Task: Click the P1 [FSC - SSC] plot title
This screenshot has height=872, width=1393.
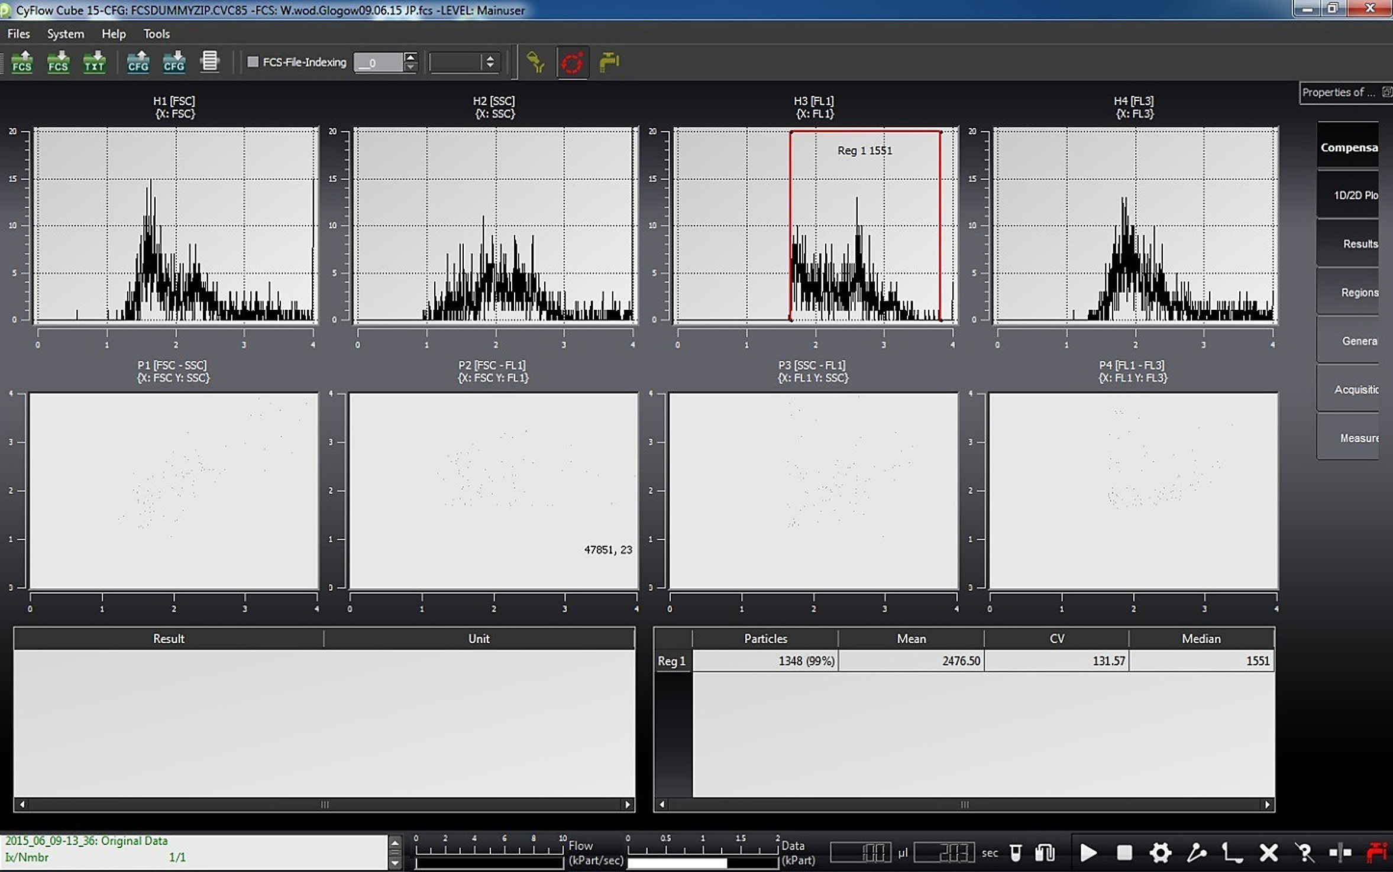Action: point(172,365)
